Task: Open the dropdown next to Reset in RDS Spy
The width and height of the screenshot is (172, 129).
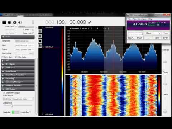Action: [157, 33]
